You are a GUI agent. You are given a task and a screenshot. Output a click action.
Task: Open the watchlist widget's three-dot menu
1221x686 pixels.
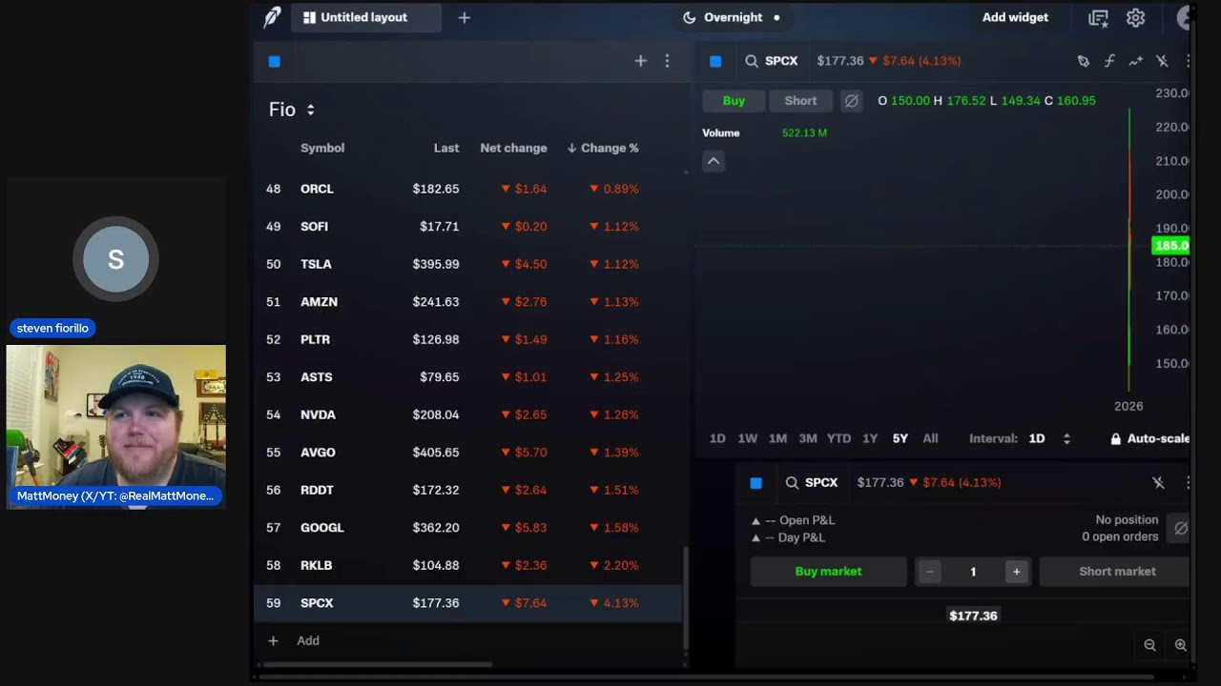pos(667,61)
